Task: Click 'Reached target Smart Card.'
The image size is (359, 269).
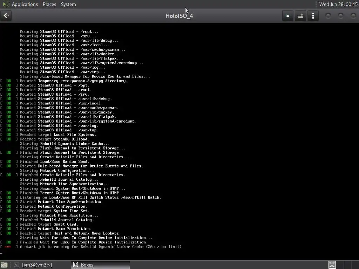Action: [x=49, y=225]
